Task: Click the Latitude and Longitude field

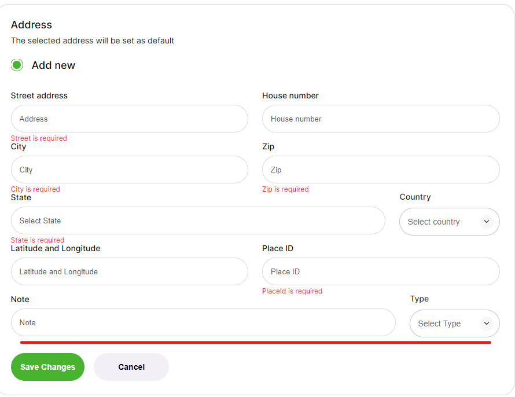Action: pyautogui.click(x=130, y=271)
